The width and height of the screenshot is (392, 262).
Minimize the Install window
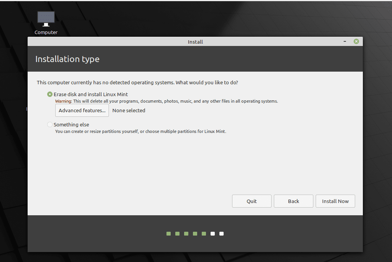point(344,41)
